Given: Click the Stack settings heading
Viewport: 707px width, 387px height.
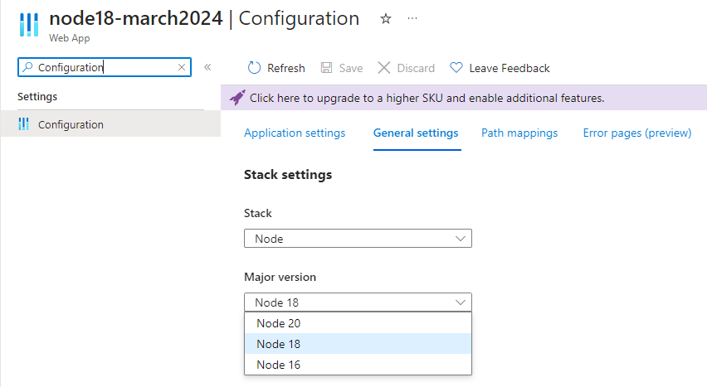Looking at the screenshot, I should coord(288,174).
